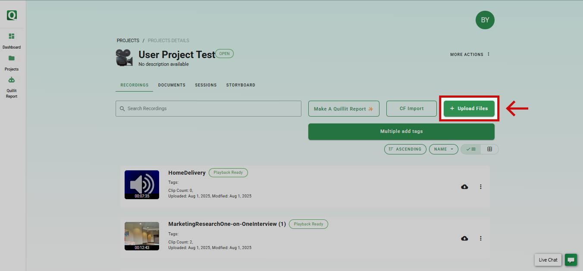Click Make A Quillit Report button

(344, 109)
